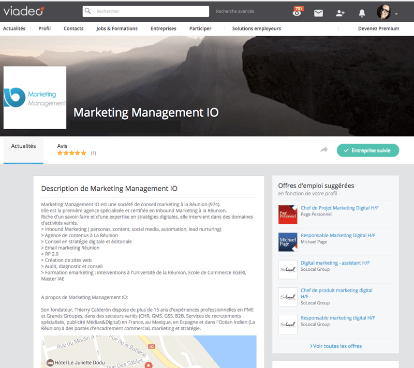Open the Contacts menu
This screenshot has height=368, width=414.
click(73, 28)
